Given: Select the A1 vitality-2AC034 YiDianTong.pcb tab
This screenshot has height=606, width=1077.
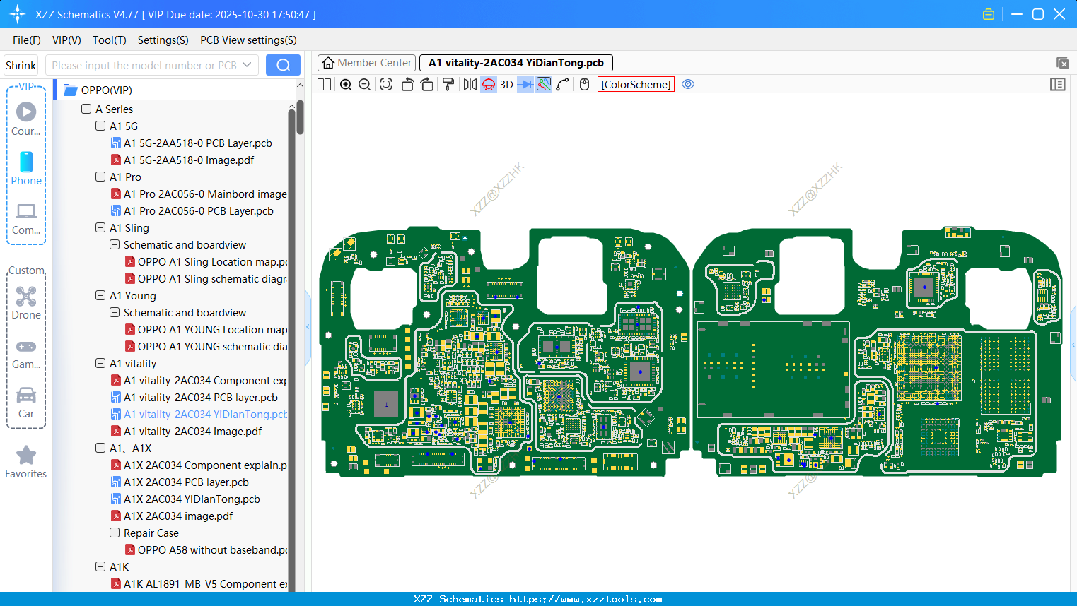Looking at the screenshot, I should (516, 62).
